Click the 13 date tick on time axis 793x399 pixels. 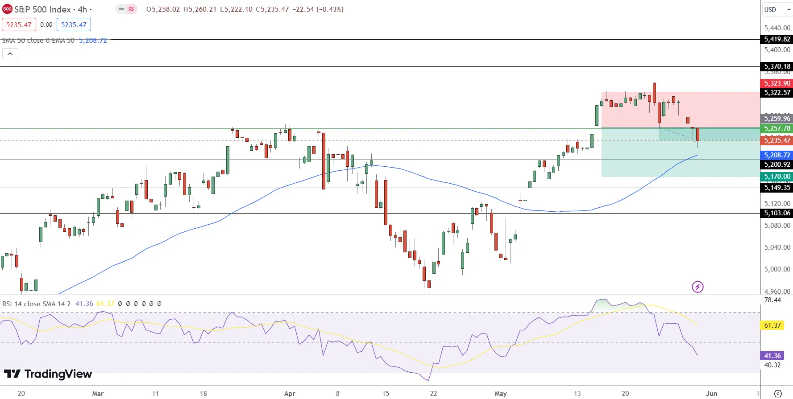tap(577, 394)
